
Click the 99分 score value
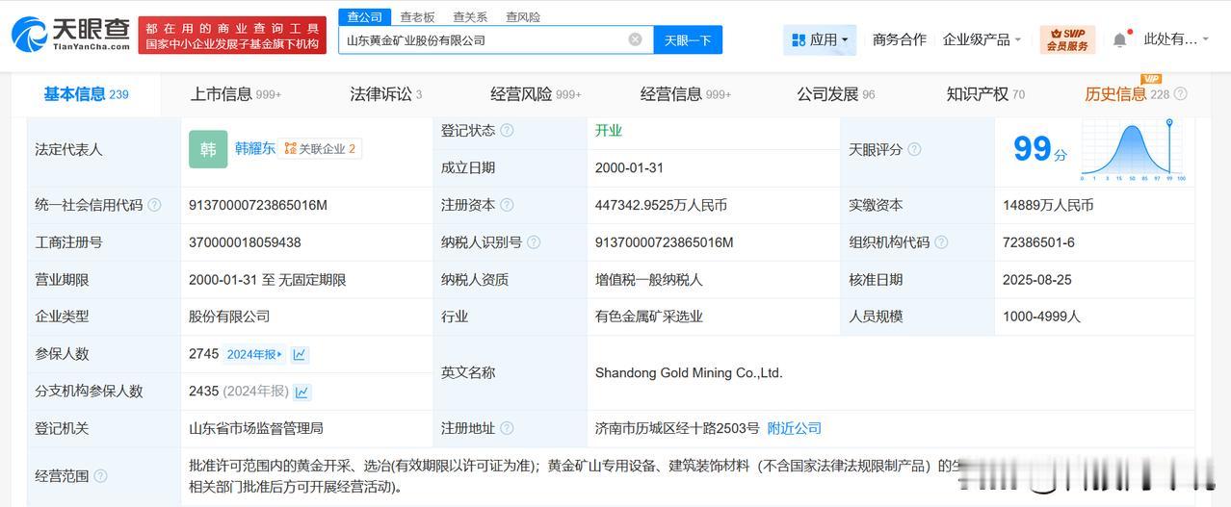click(1040, 149)
